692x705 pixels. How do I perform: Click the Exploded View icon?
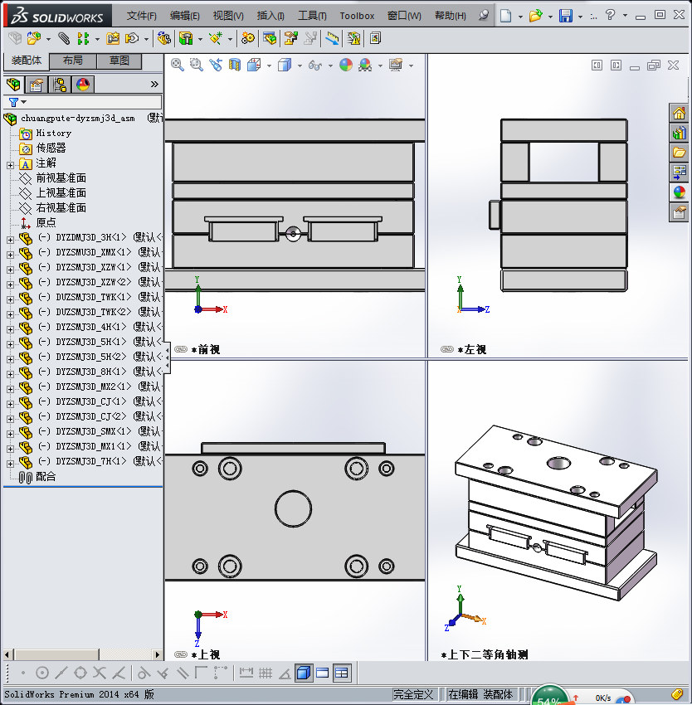pyautogui.click(x=291, y=39)
